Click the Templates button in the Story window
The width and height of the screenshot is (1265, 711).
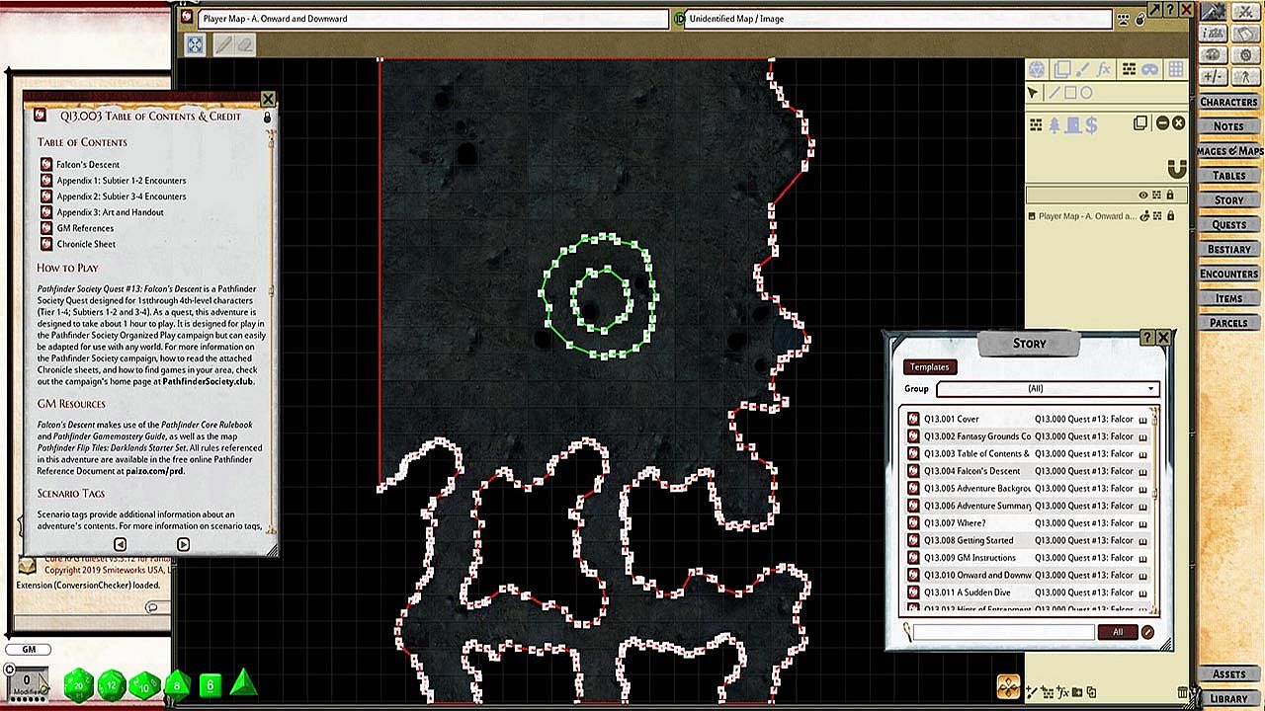pyautogui.click(x=929, y=367)
